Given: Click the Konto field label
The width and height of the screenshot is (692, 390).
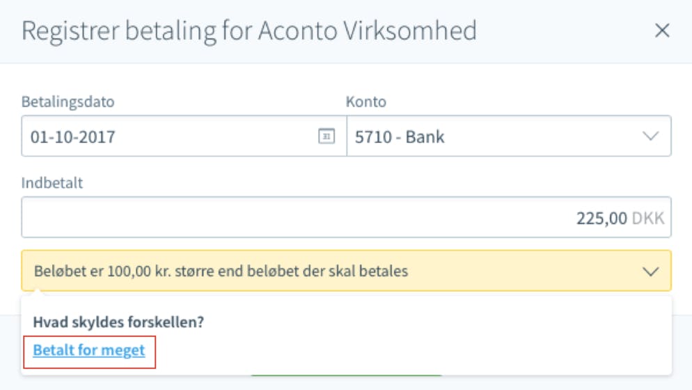Looking at the screenshot, I should (x=366, y=102).
